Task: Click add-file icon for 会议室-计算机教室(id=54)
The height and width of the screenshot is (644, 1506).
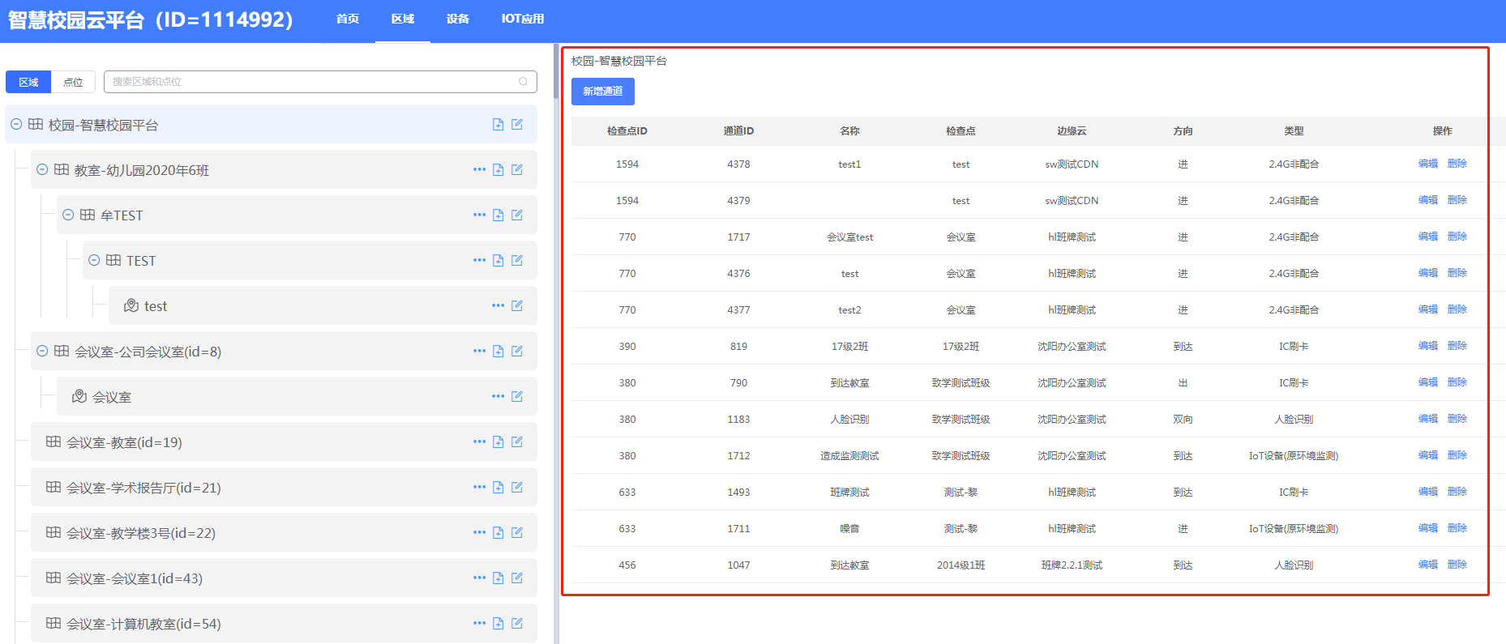Action: pyautogui.click(x=498, y=624)
